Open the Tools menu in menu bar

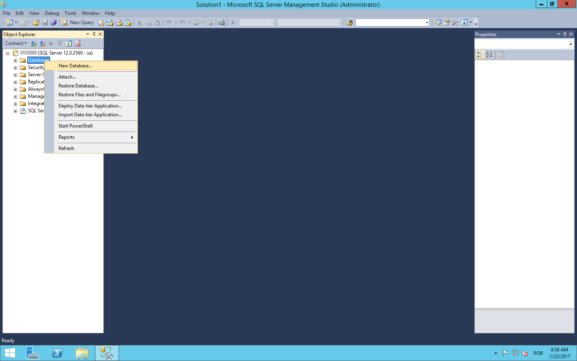coord(70,13)
